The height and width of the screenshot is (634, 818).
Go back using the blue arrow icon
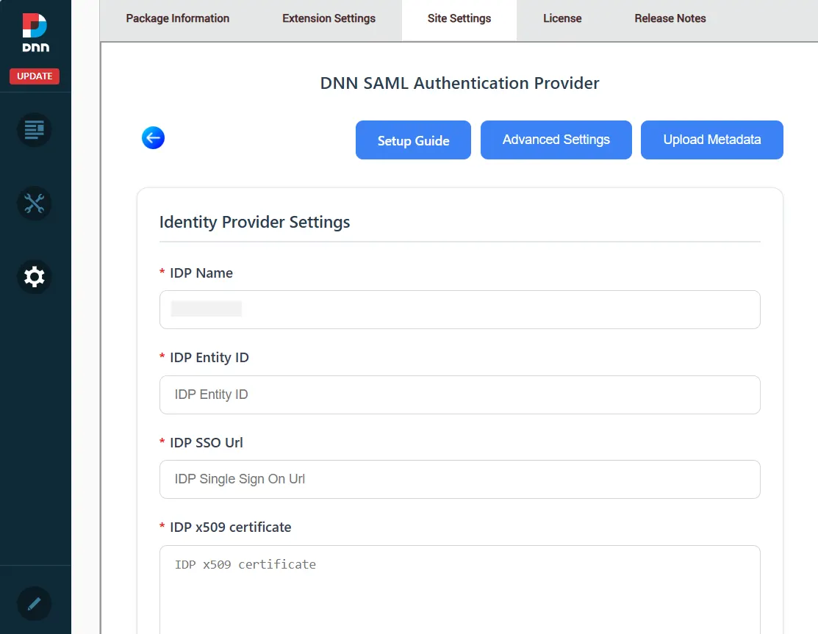(153, 137)
